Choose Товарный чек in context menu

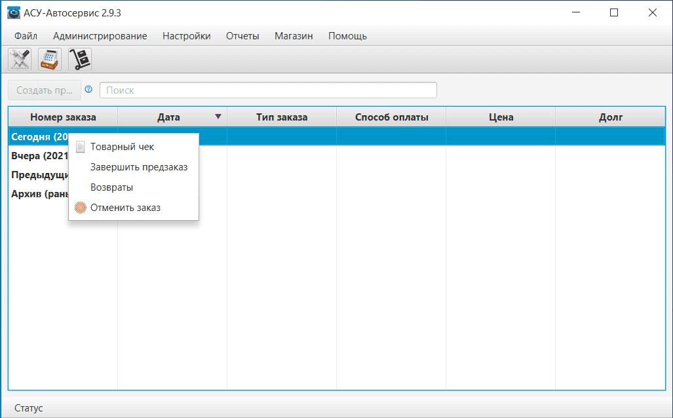[134, 147]
